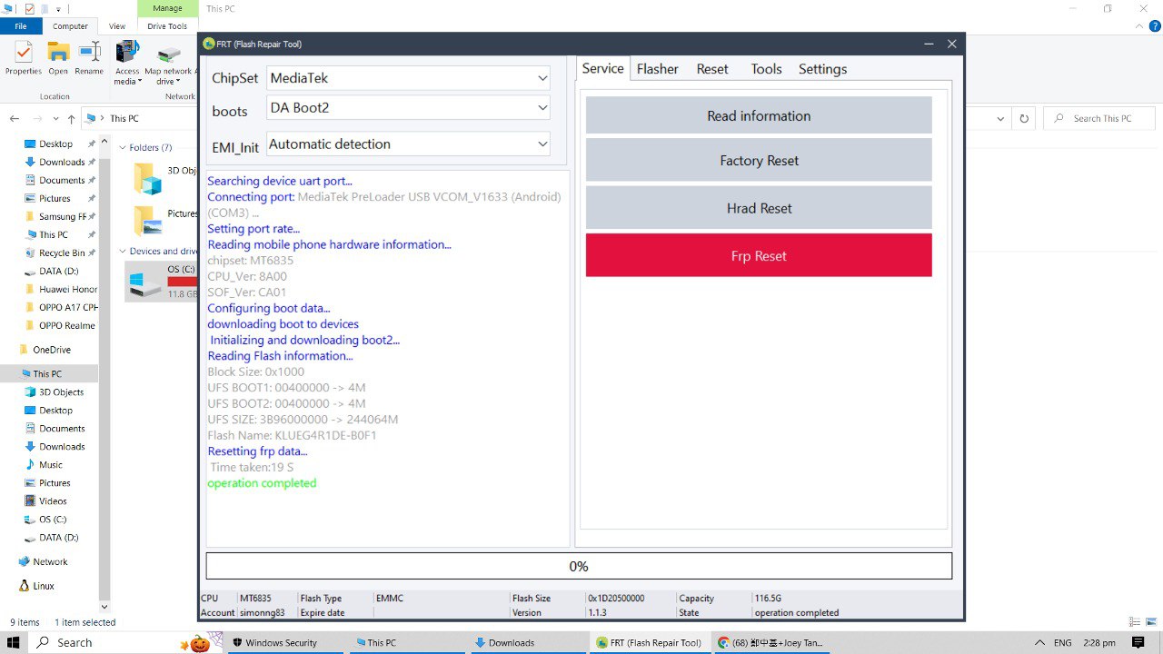Select Recycle Bin in navigation pane
This screenshot has height=654, width=1163.
click(62, 253)
